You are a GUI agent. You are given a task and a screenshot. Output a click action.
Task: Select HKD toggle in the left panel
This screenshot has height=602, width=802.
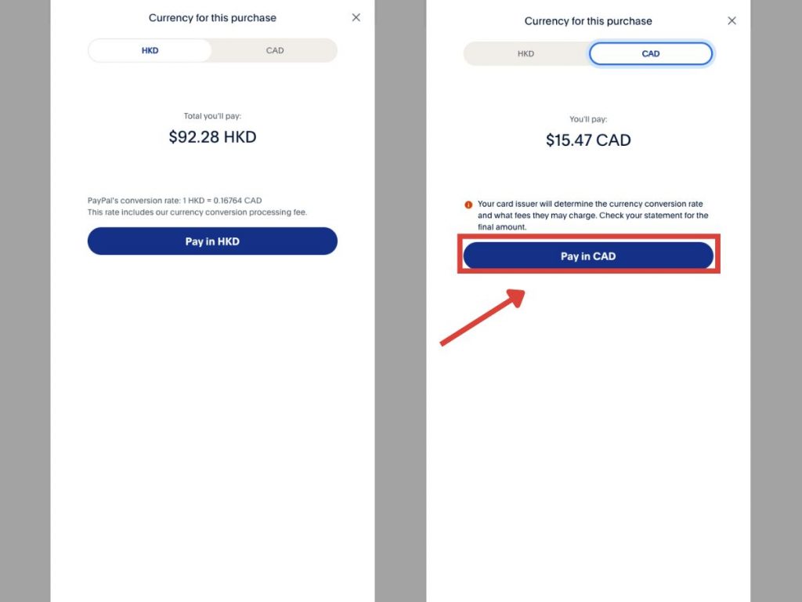[150, 51]
